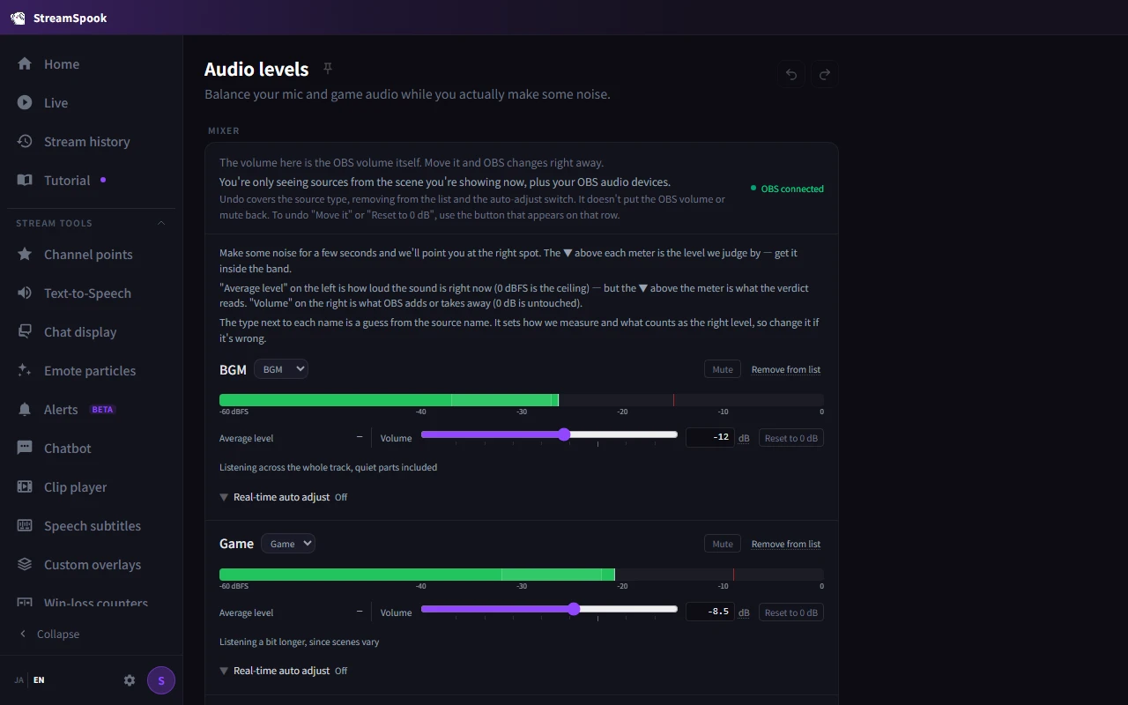
Task: Mute the Game source
Action: coord(723,544)
